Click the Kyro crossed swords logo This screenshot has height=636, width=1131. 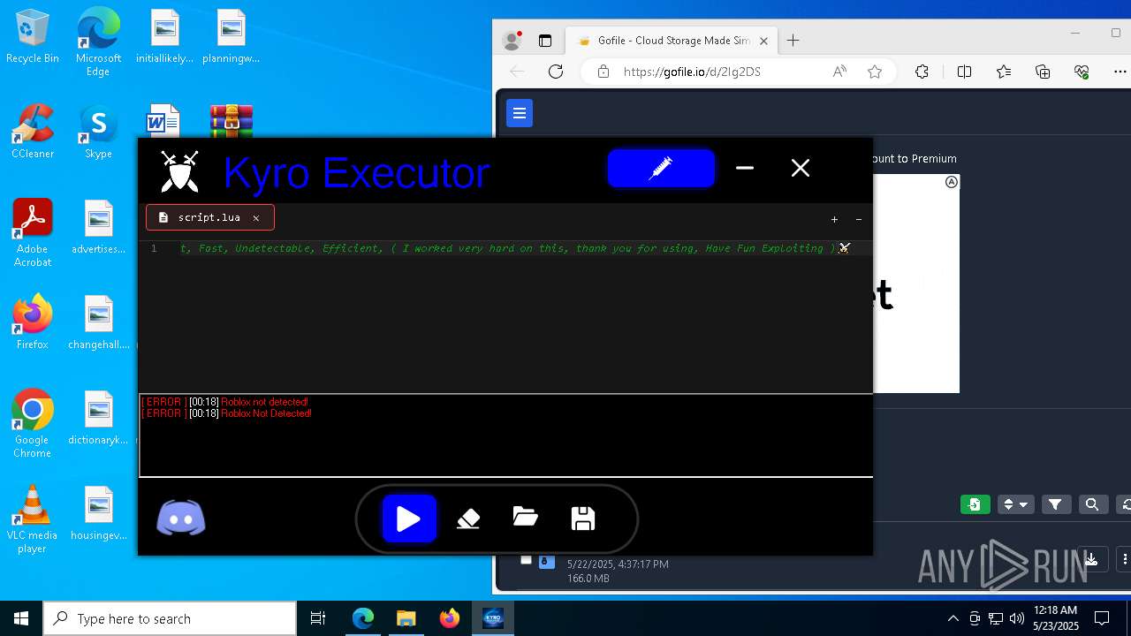coord(179,171)
